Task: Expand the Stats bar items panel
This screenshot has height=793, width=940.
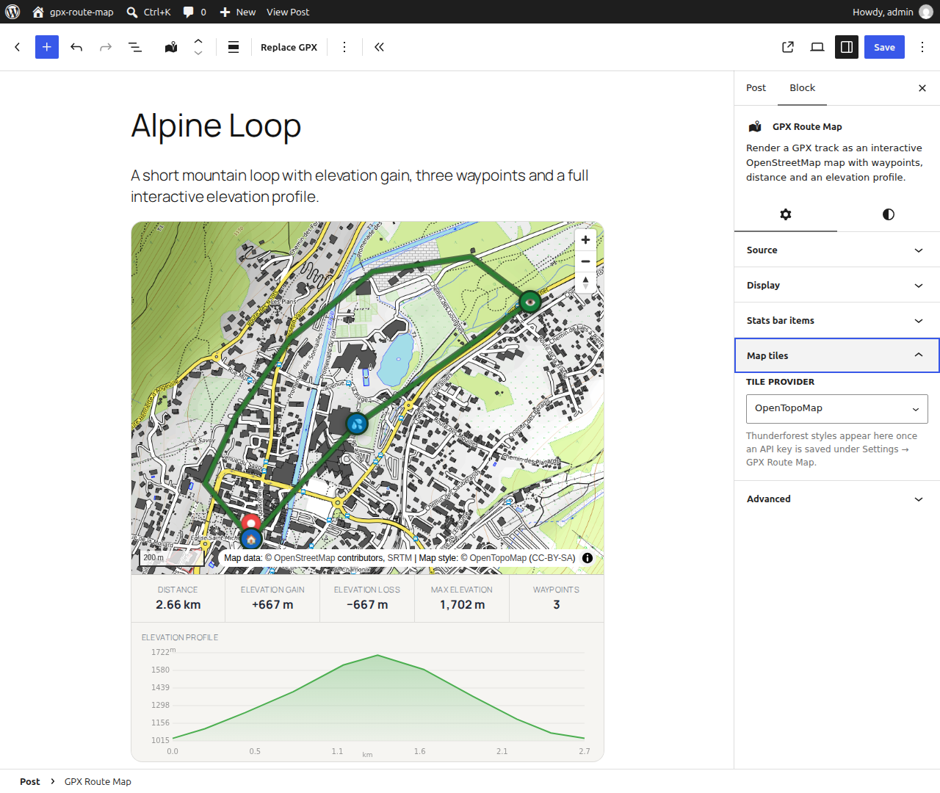Action: (837, 320)
